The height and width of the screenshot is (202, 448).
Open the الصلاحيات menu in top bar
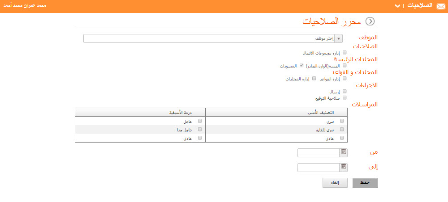click(421, 6)
